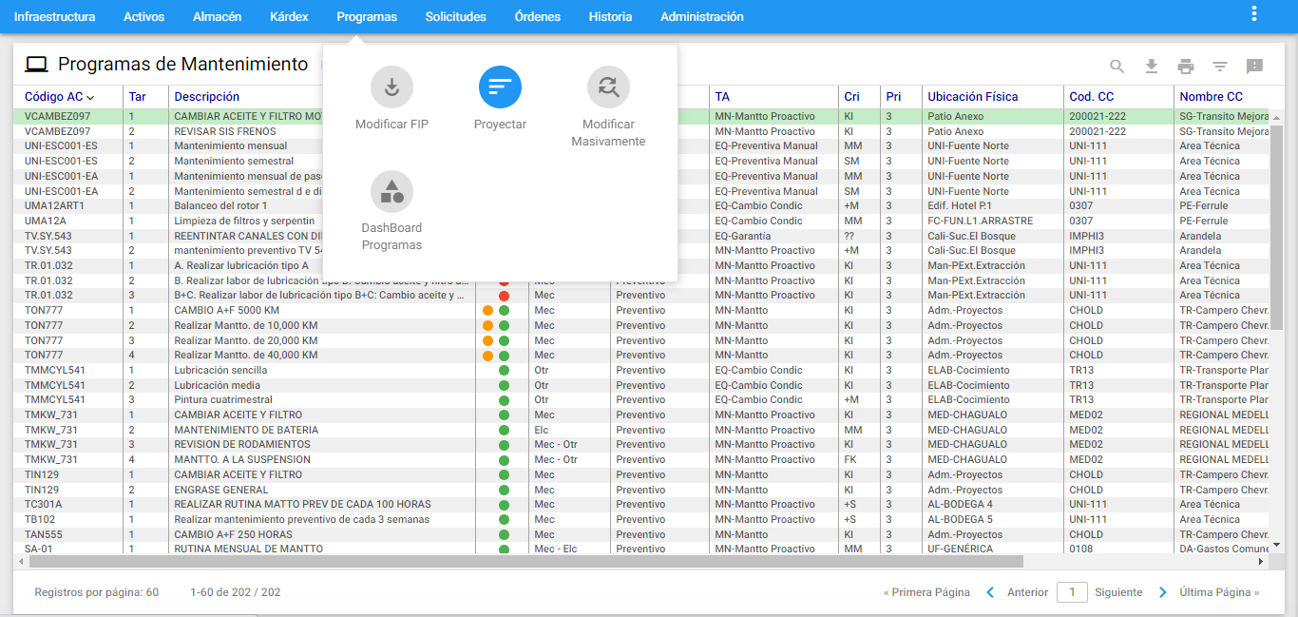This screenshot has height=617, width=1298.
Task: Open Registros por página selector
Action: click(96, 592)
